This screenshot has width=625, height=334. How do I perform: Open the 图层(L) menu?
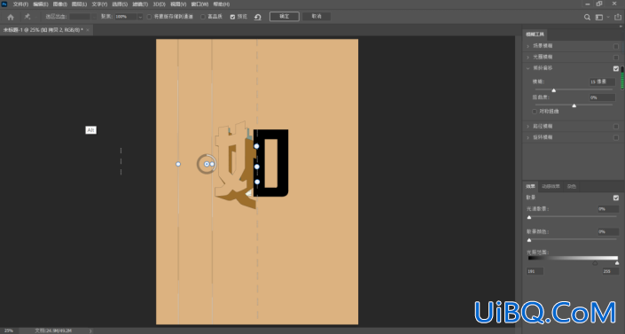pyautogui.click(x=79, y=4)
